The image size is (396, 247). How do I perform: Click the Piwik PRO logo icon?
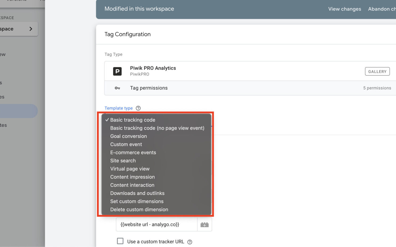point(117,71)
